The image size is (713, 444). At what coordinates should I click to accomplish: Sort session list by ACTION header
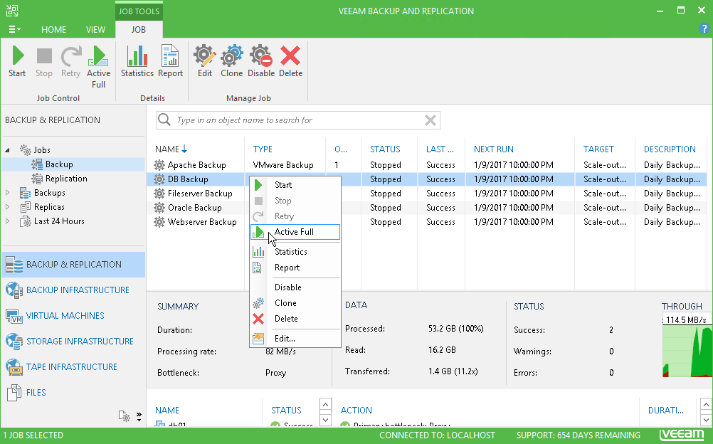pos(356,411)
